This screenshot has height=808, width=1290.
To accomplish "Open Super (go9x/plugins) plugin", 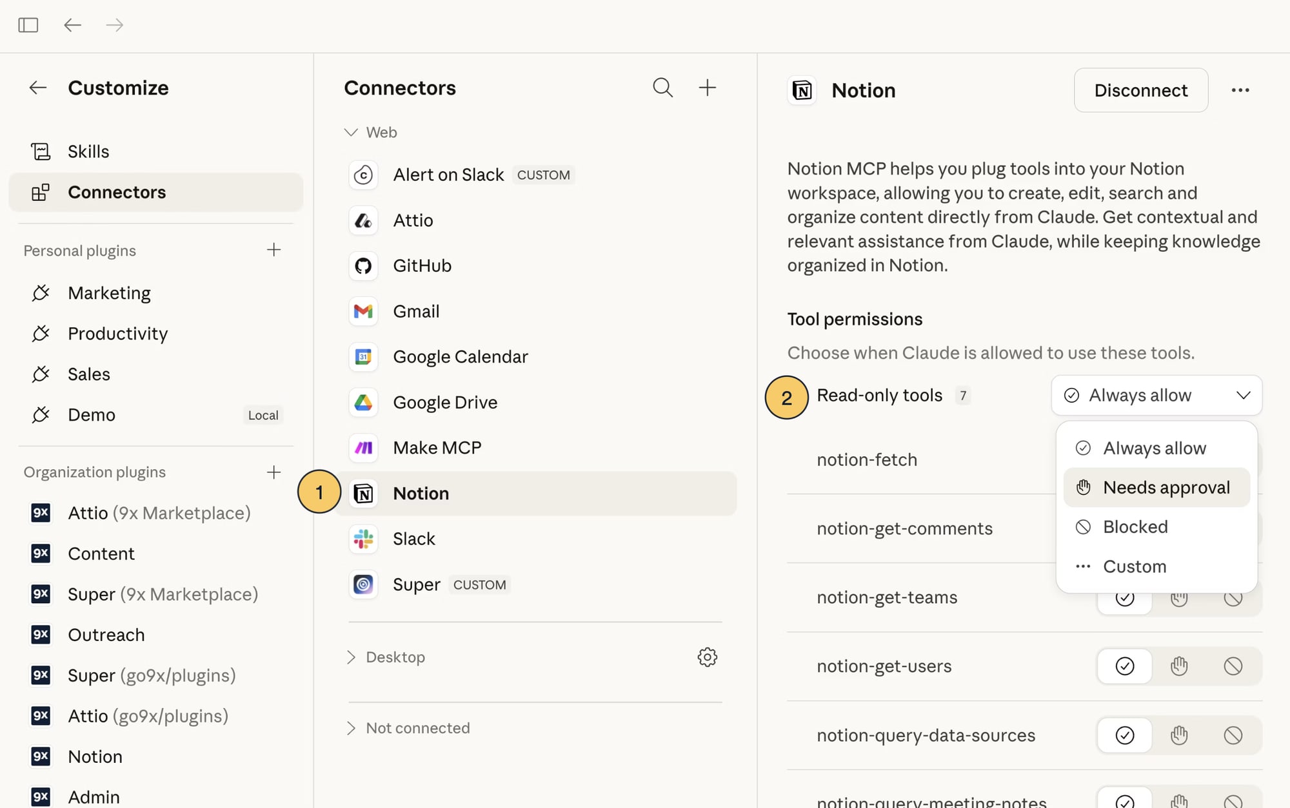I will pos(156,675).
